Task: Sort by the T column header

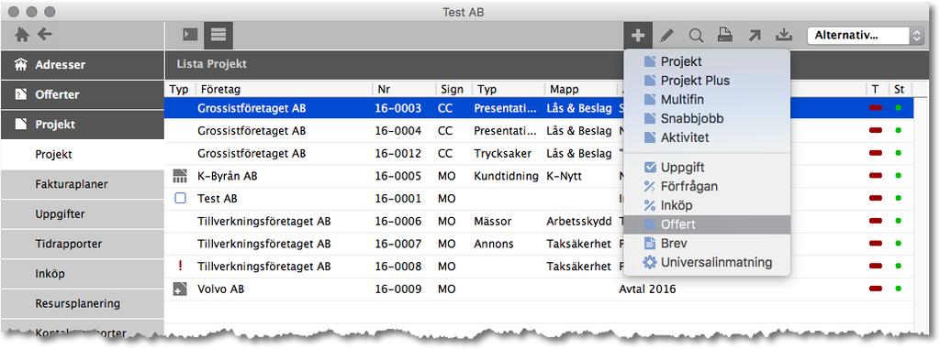Action: pyautogui.click(x=877, y=89)
